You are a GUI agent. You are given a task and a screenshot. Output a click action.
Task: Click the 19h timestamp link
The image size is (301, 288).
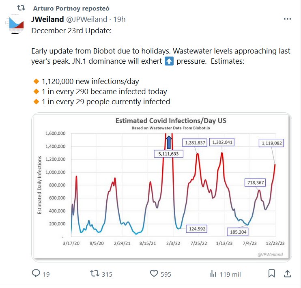point(119,19)
